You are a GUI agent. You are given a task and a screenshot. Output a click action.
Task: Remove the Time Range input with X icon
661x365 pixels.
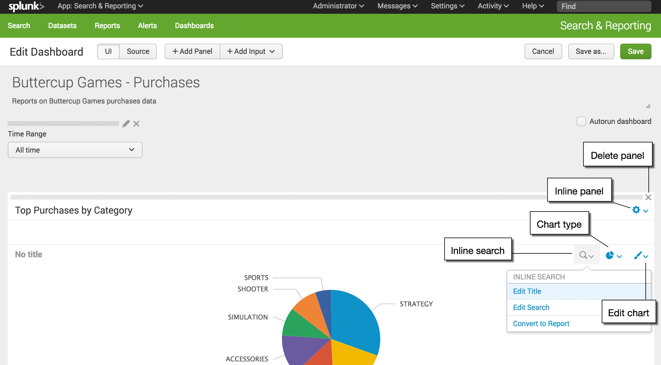[x=137, y=124]
